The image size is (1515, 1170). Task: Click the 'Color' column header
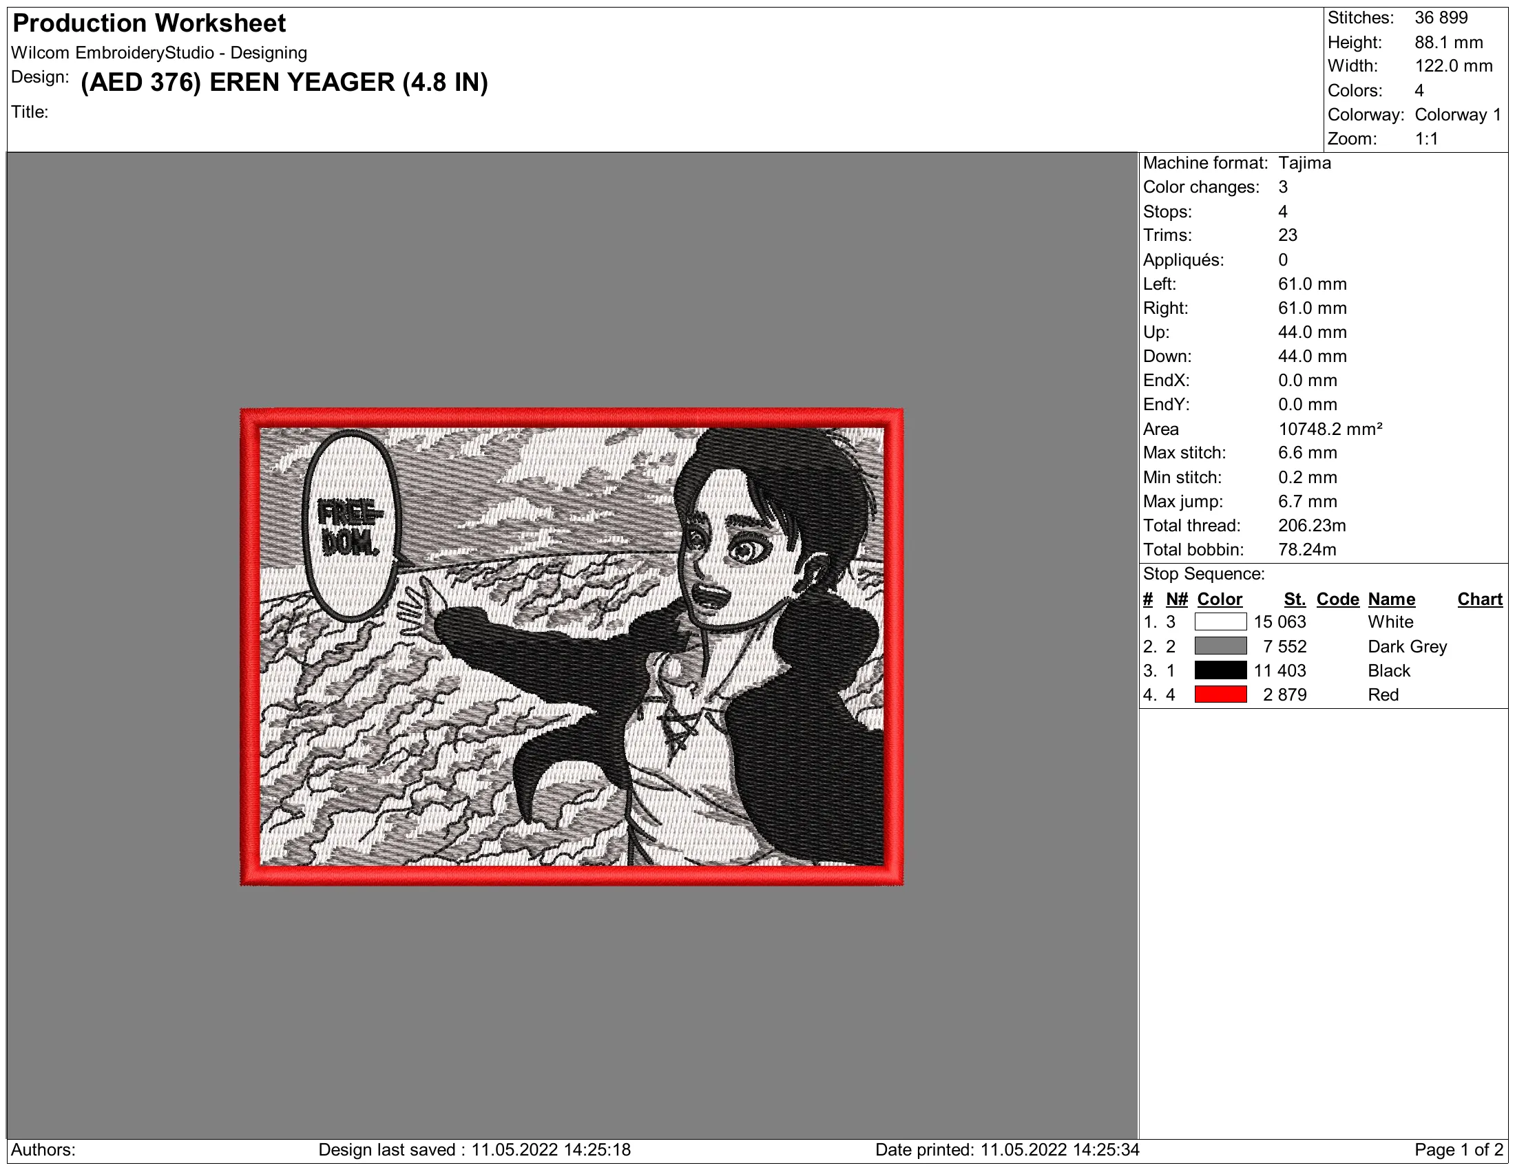1220,599
